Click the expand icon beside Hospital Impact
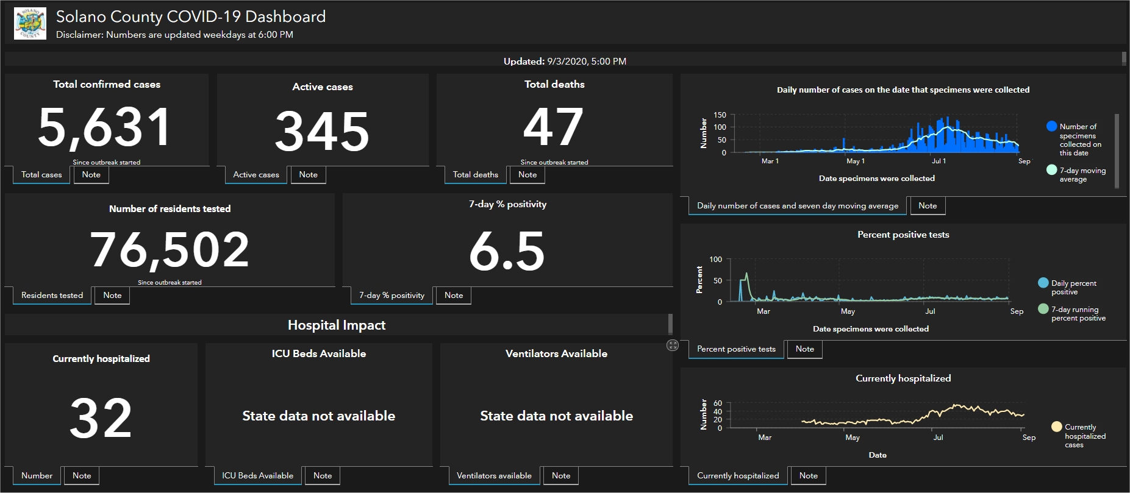 click(673, 346)
